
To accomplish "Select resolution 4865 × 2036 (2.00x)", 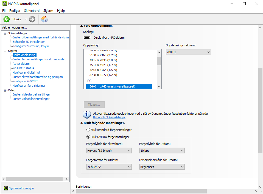I will click(103, 60).
